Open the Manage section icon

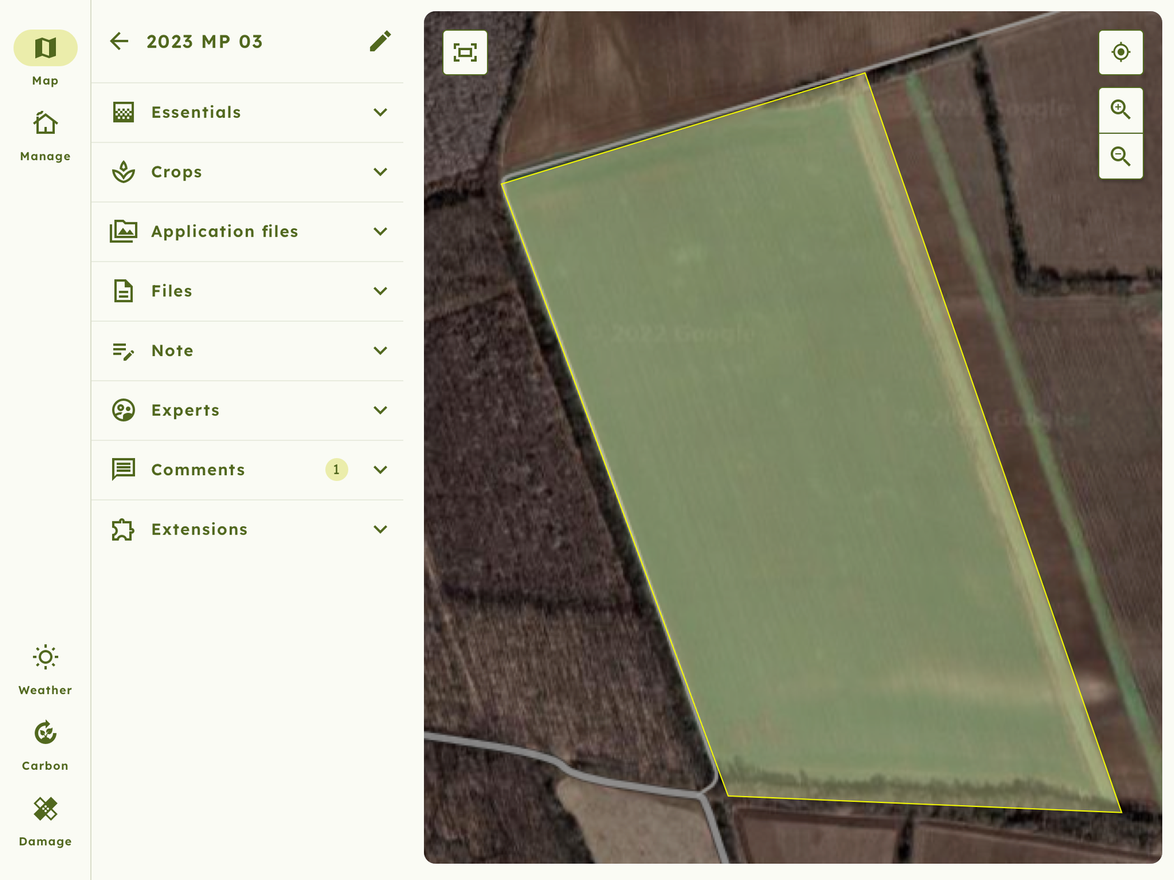(x=44, y=125)
